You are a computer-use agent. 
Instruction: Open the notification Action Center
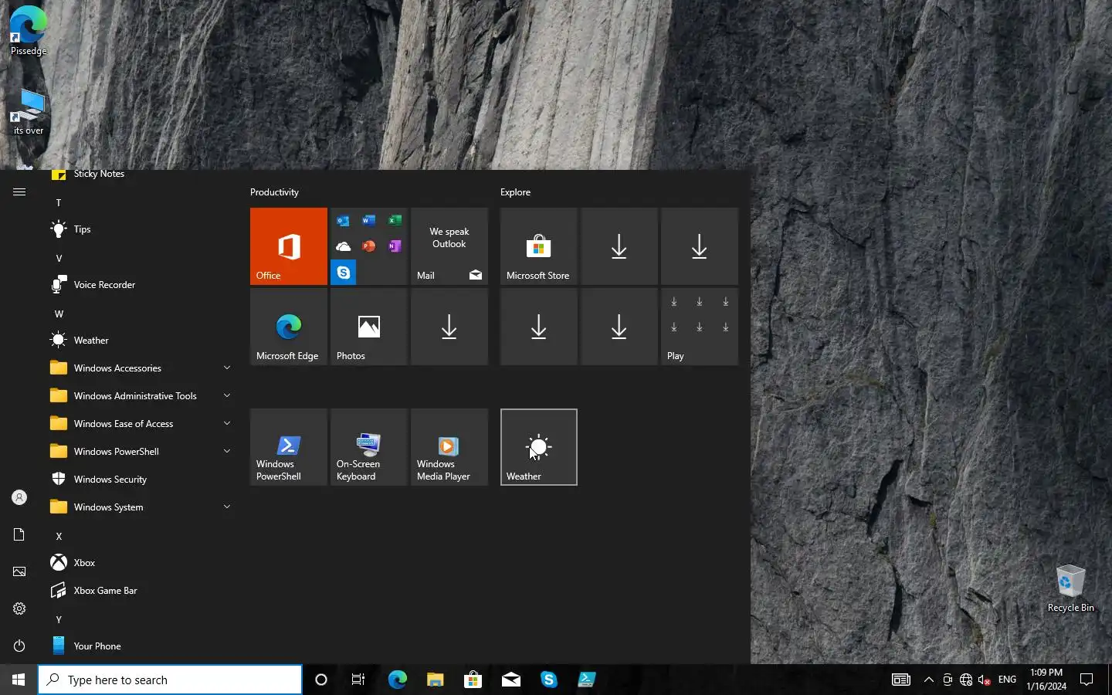click(1087, 680)
